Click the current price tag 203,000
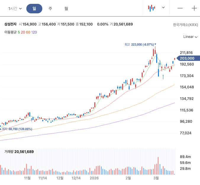Screen dimensions: 200x185 click(x=188, y=58)
